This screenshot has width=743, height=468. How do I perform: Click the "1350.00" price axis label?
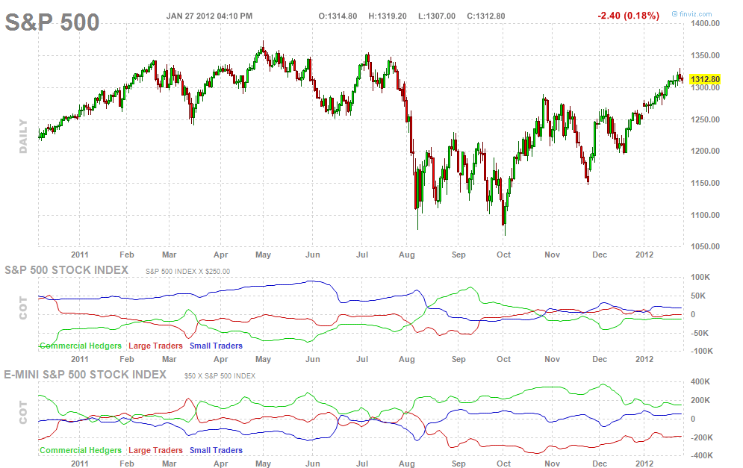[x=705, y=55]
